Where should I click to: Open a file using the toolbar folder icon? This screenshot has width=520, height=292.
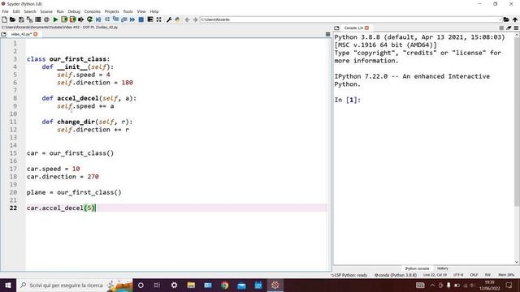(x=13, y=19)
